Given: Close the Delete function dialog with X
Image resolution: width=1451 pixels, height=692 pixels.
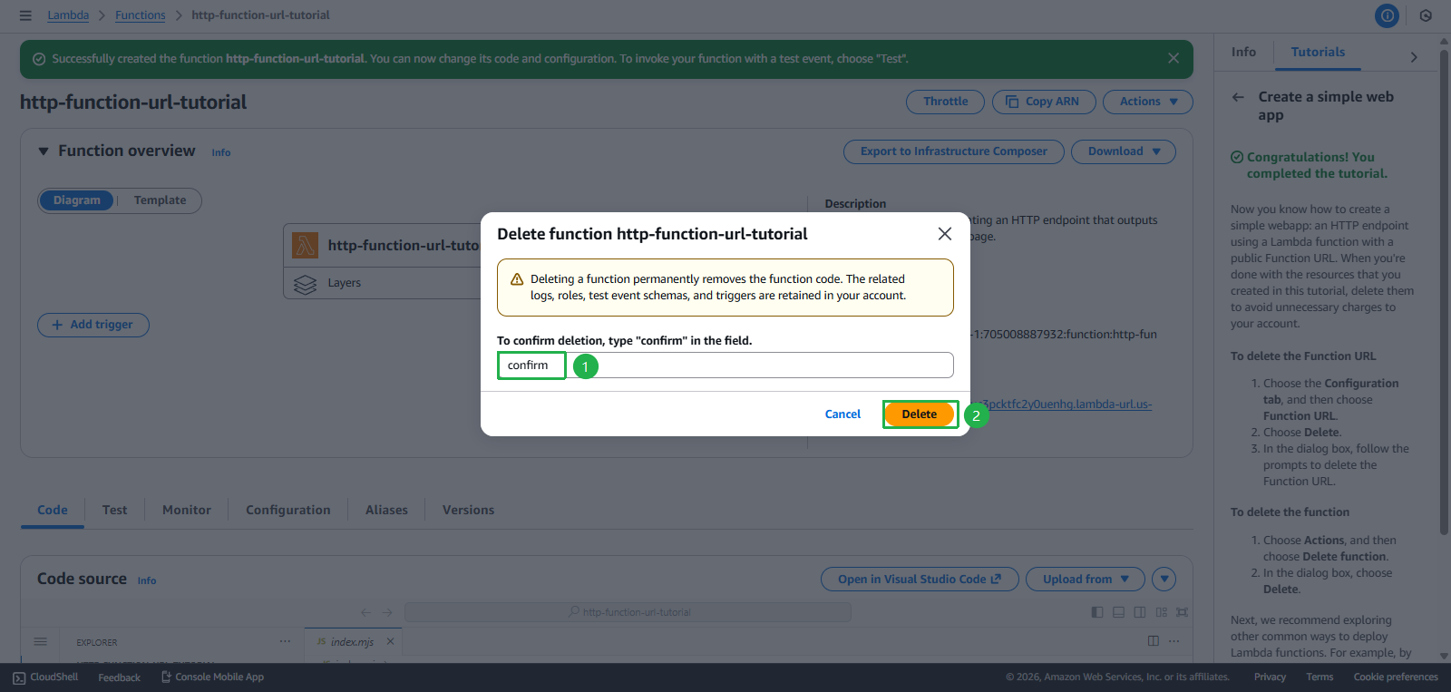Looking at the screenshot, I should click(x=944, y=234).
